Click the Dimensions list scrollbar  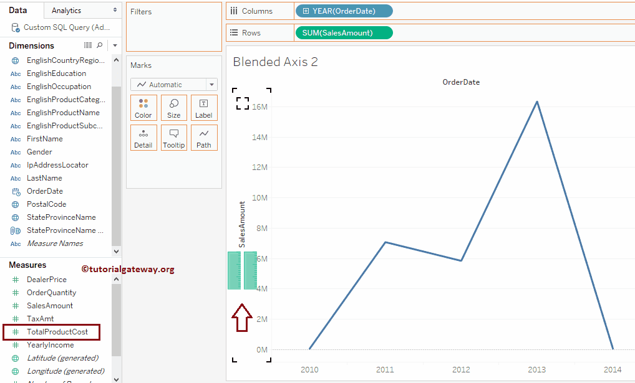115,149
